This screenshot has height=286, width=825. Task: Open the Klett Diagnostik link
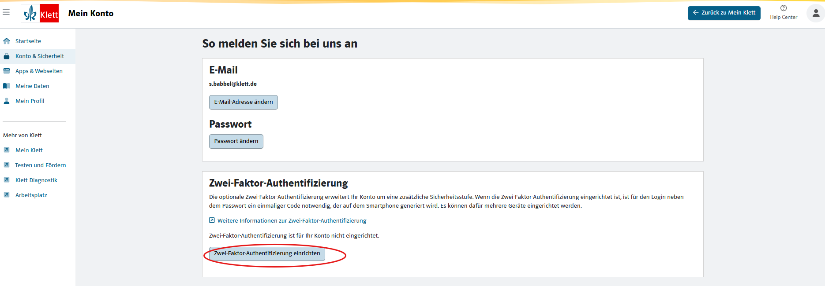[36, 180]
